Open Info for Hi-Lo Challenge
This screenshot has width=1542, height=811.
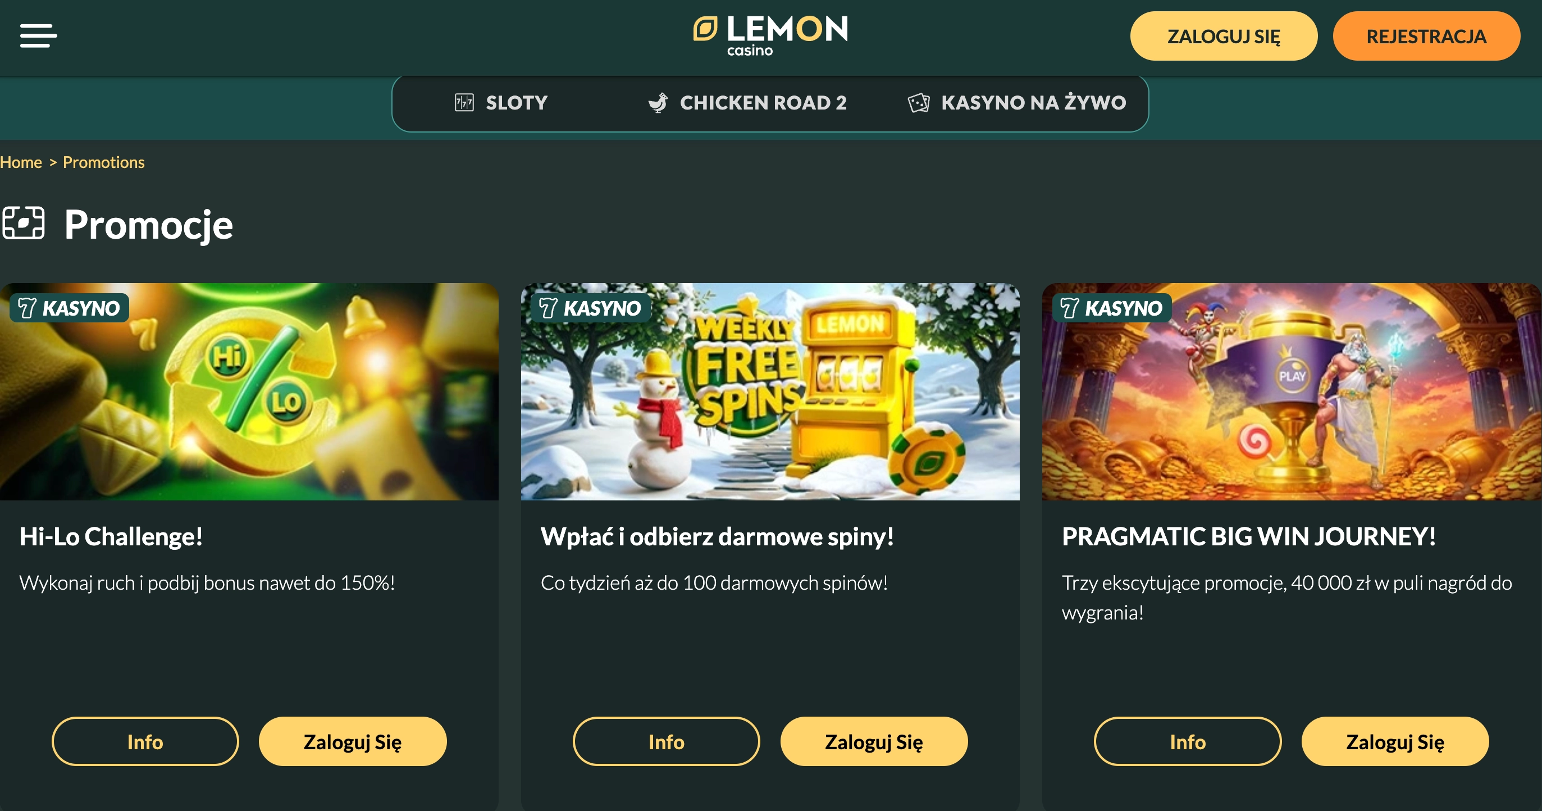(145, 741)
